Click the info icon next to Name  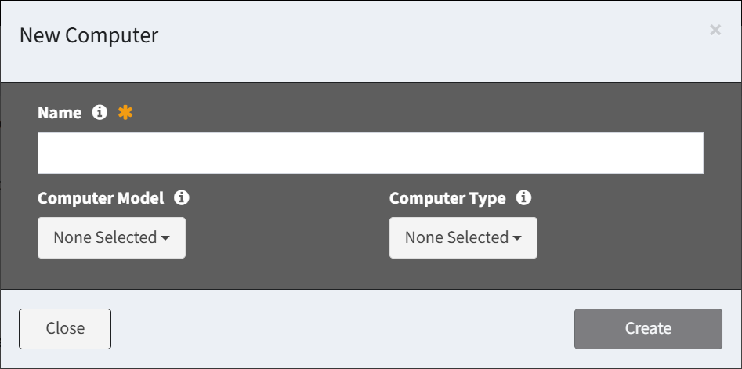pyautogui.click(x=100, y=113)
